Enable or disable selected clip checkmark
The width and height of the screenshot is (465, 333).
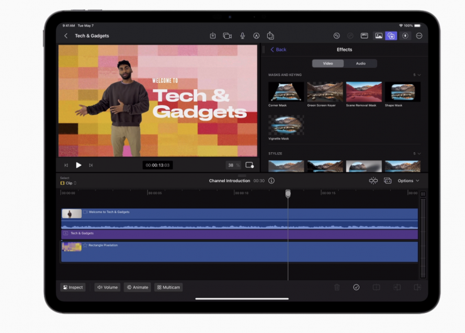[356, 287]
